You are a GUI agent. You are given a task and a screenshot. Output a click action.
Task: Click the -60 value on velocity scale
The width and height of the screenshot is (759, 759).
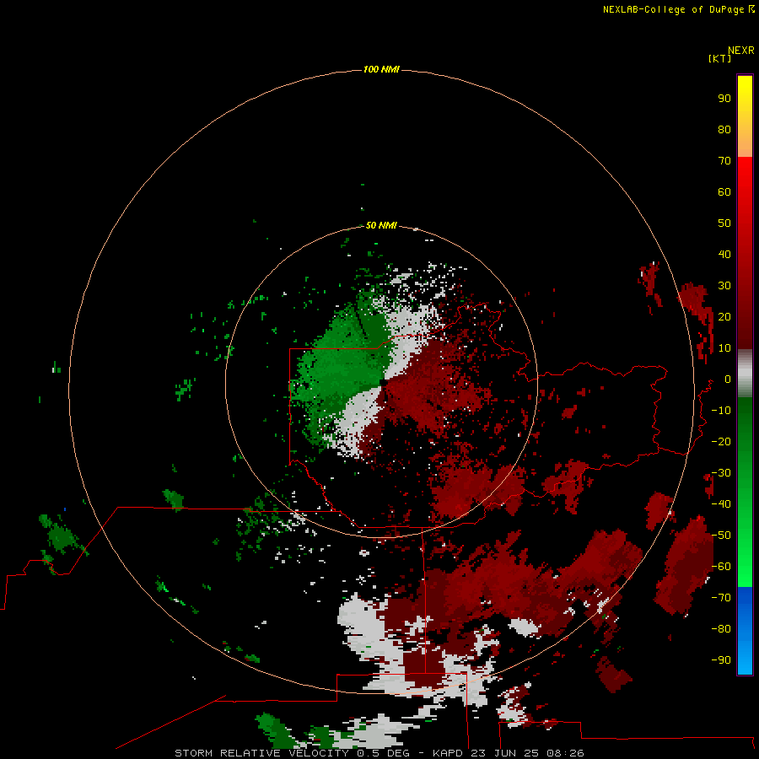click(721, 567)
